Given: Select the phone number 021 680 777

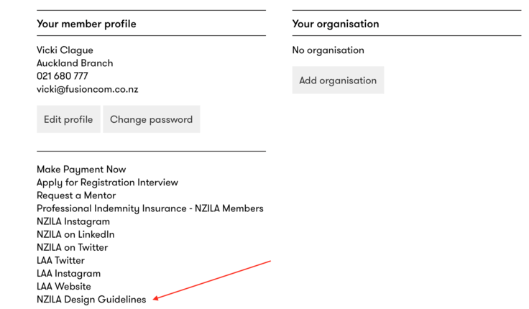Looking at the screenshot, I should coord(63,76).
